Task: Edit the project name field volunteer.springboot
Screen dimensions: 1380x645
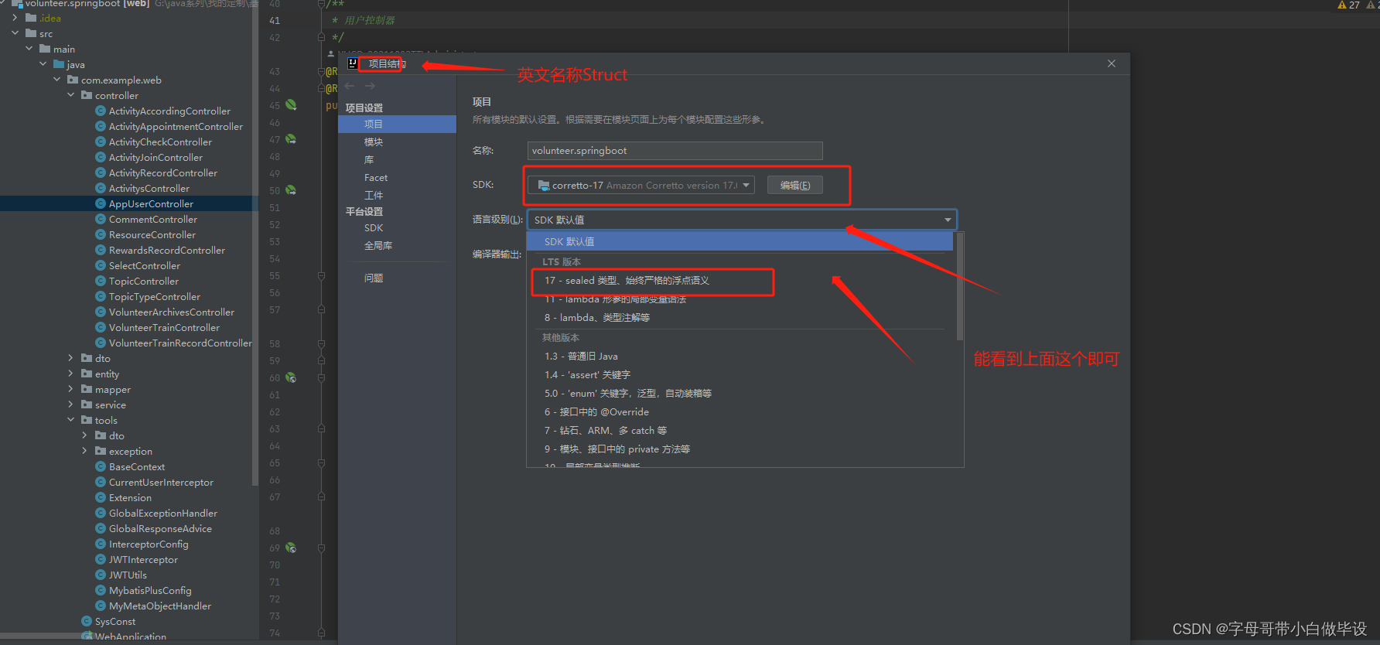Action: pyautogui.click(x=675, y=151)
